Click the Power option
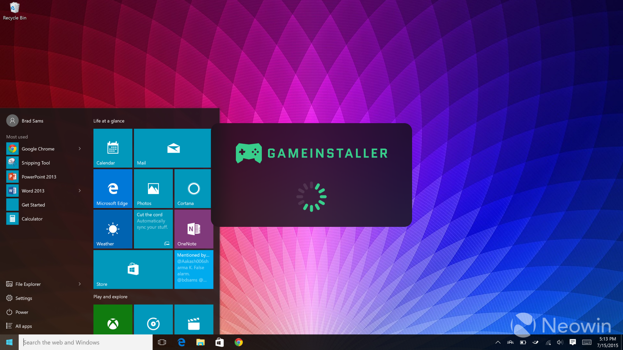Screen dimensions: 623x350 pyautogui.click(x=22, y=312)
